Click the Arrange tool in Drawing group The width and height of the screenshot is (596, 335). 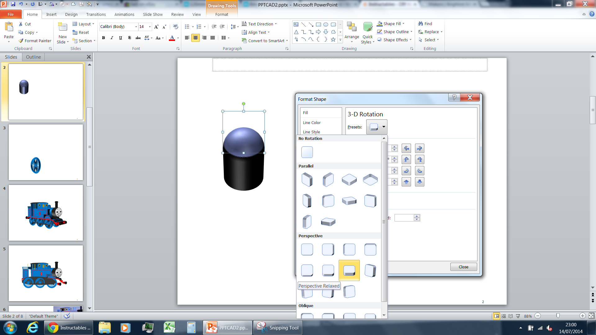352,32
